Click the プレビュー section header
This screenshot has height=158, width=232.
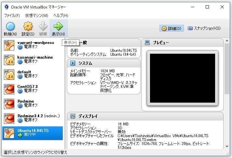pos(161,43)
